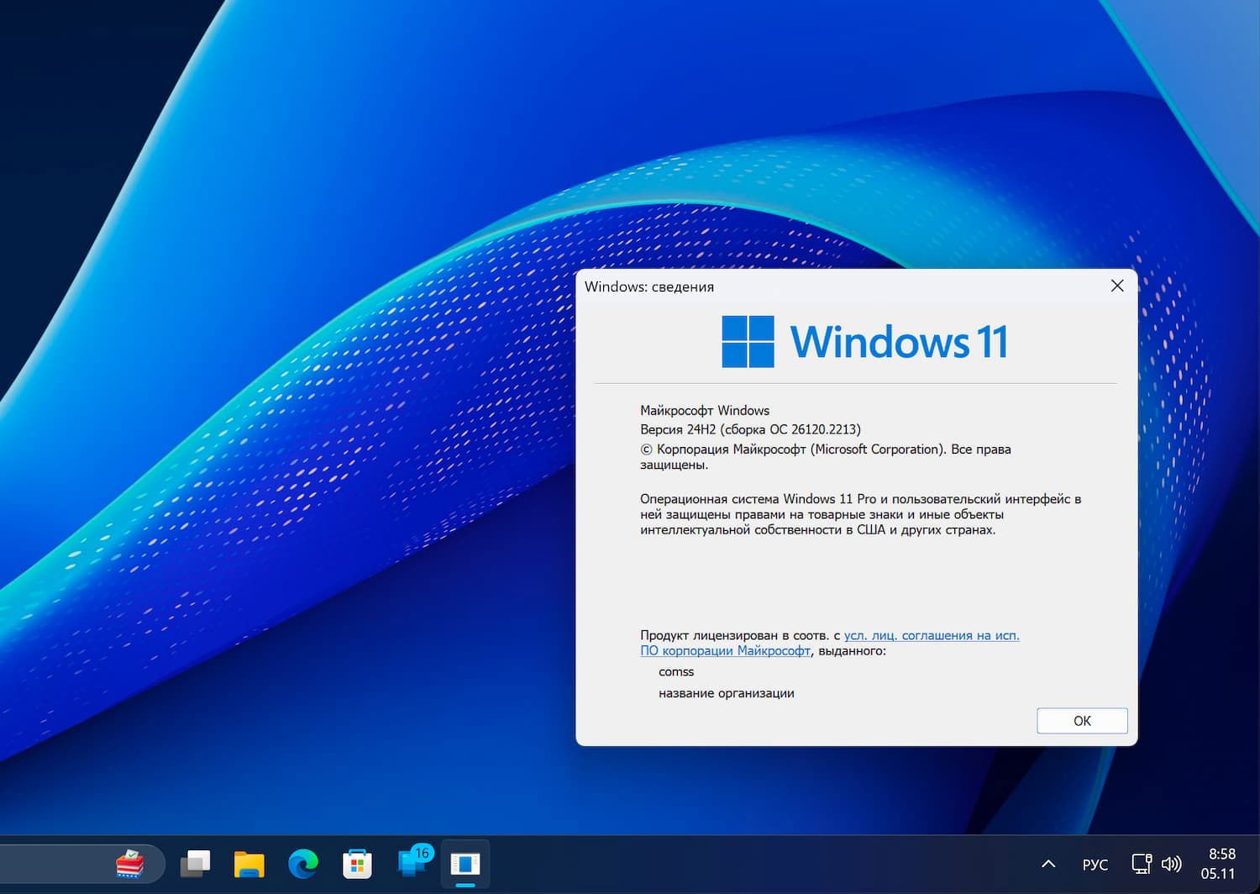Click the organization name line

(727, 693)
